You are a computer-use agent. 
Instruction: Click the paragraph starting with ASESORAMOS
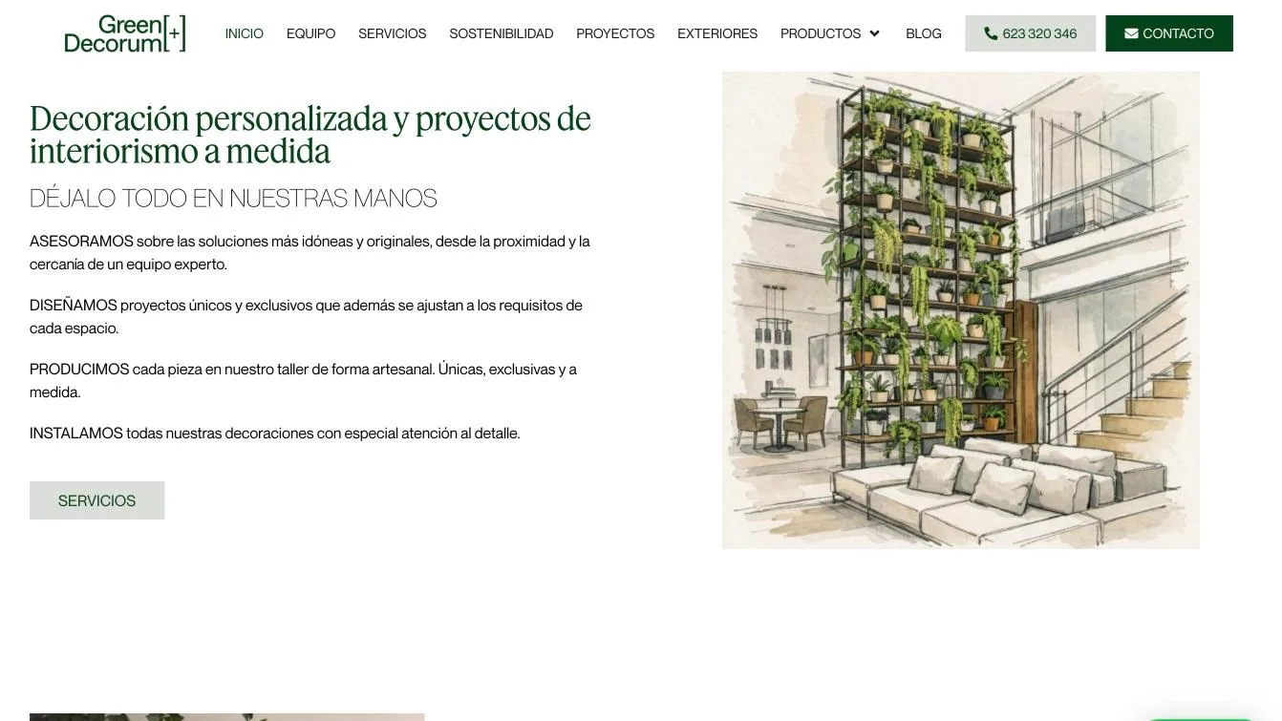[310, 253]
